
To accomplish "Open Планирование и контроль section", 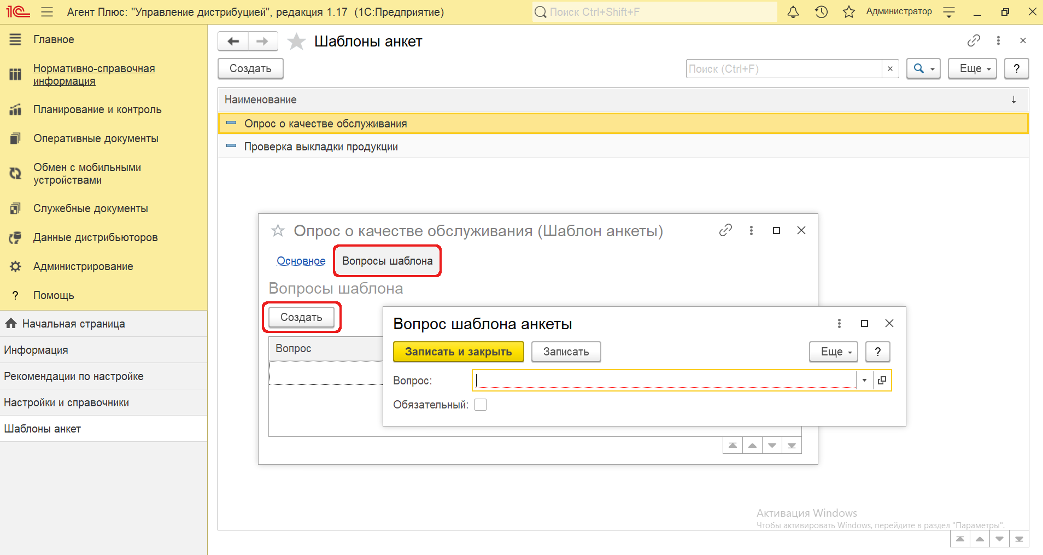I will pos(97,109).
